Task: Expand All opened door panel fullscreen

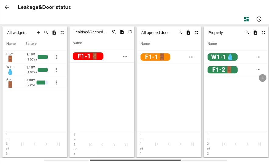Action: tap(196, 32)
